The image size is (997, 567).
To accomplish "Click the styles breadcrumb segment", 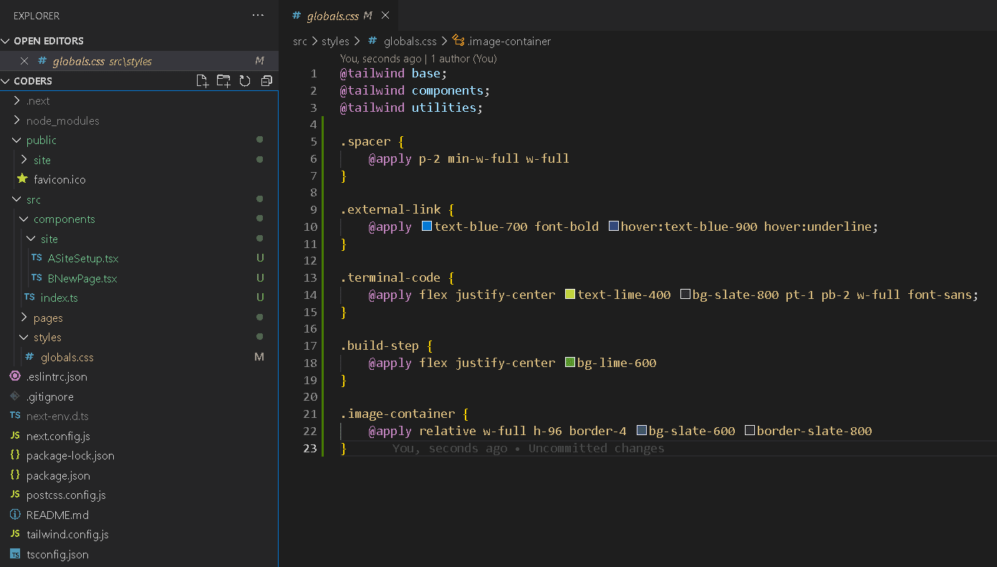I will point(335,42).
